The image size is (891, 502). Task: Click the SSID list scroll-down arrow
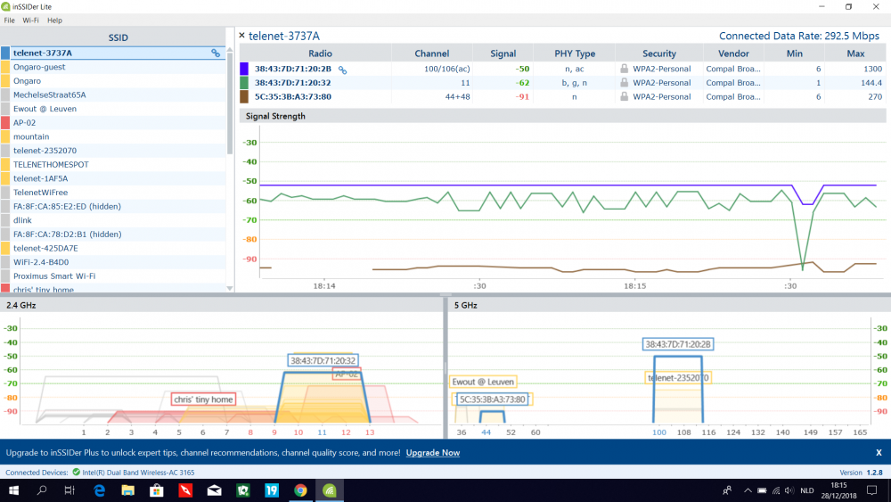(x=230, y=288)
